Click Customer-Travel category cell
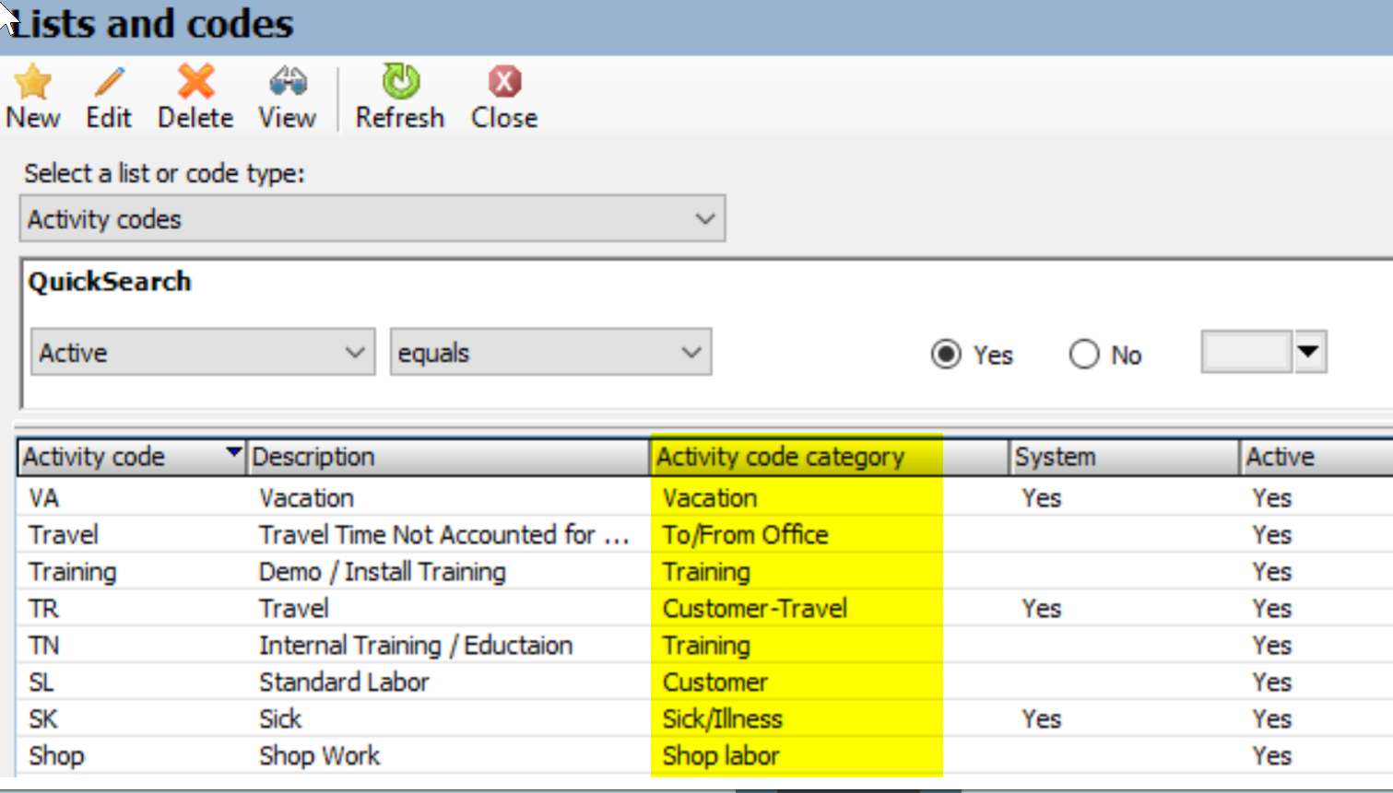This screenshot has width=1393, height=793. pos(755,608)
